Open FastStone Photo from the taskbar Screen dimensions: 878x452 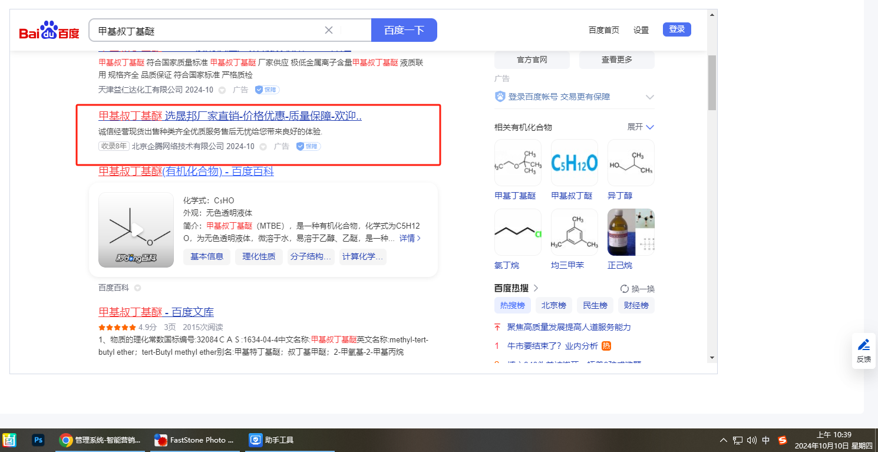[194, 440]
